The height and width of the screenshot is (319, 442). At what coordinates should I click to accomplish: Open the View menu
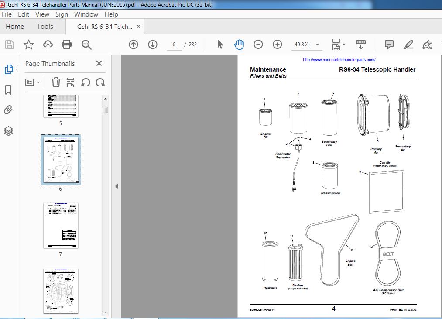42,14
